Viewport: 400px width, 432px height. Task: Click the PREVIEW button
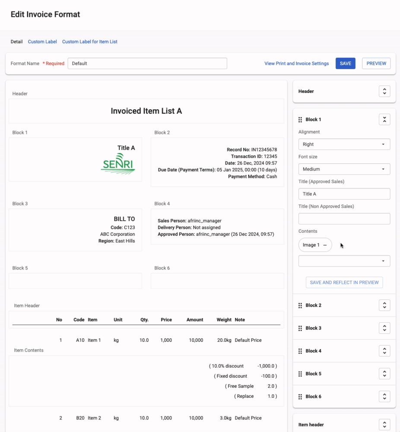click(376, 64)
